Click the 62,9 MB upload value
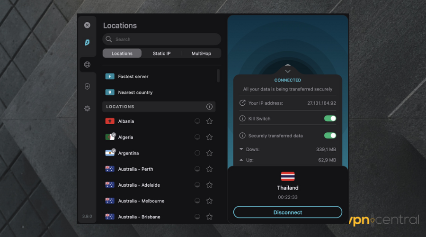 pos(327,160)
